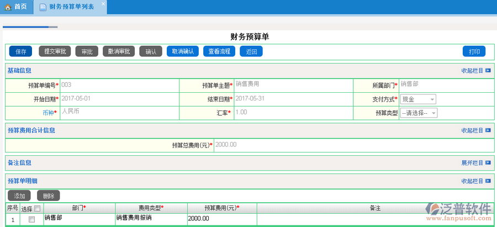Click the 删除 button in detail section
Image resolution: width=497 pixels, height=227 pixels.
tap(48, 196)
